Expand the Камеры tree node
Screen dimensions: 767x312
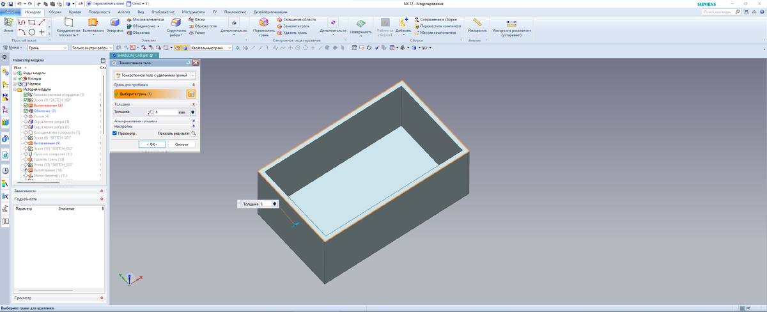click(x=15, y=78)
